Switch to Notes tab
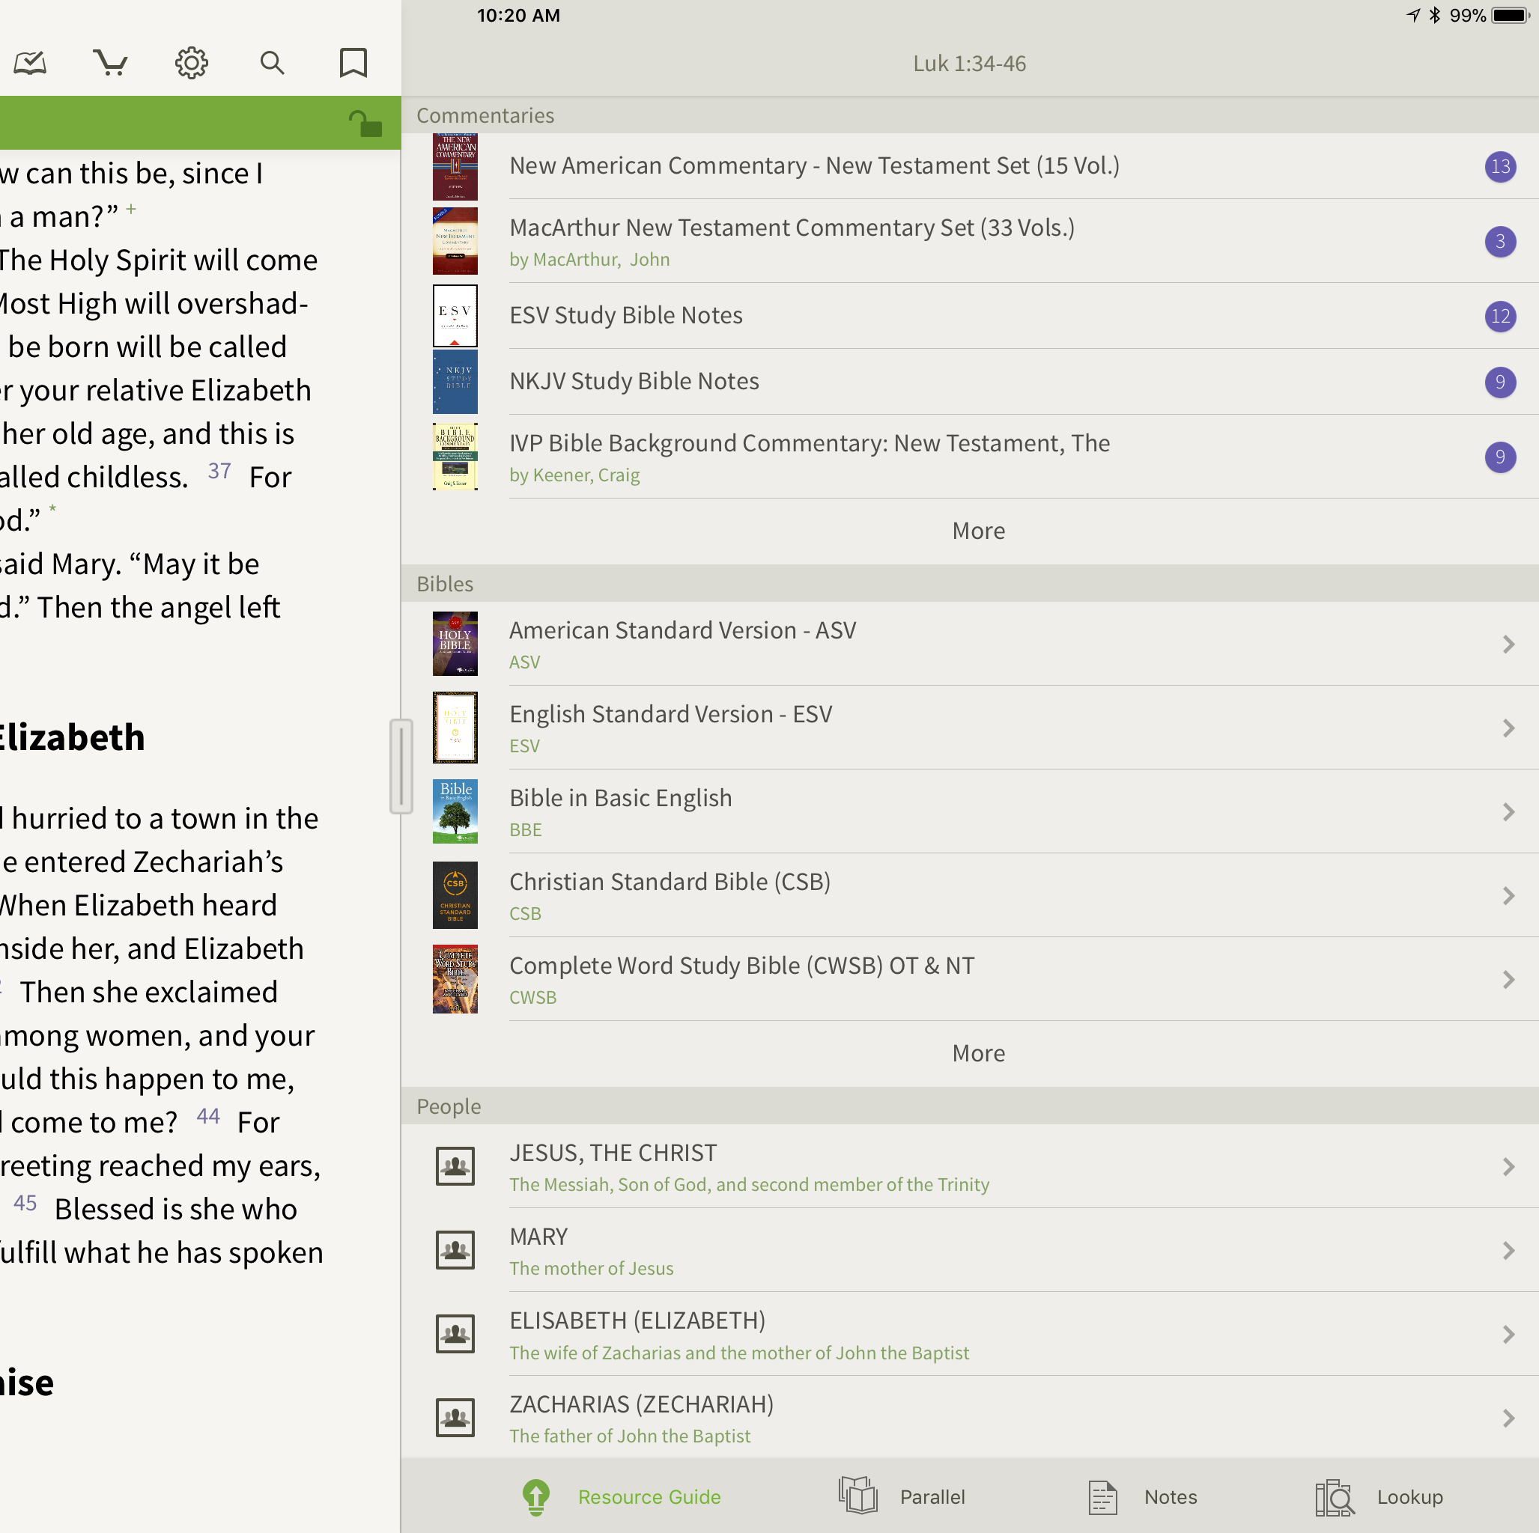The width and height of the screenshot is (1539, 1533). point(1142,1497)
